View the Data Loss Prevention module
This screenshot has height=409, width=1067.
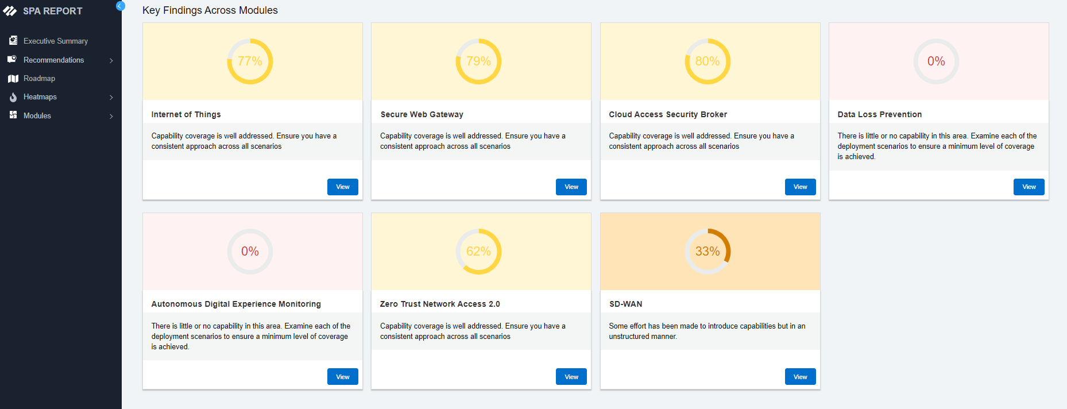(x=1029, y=187)
